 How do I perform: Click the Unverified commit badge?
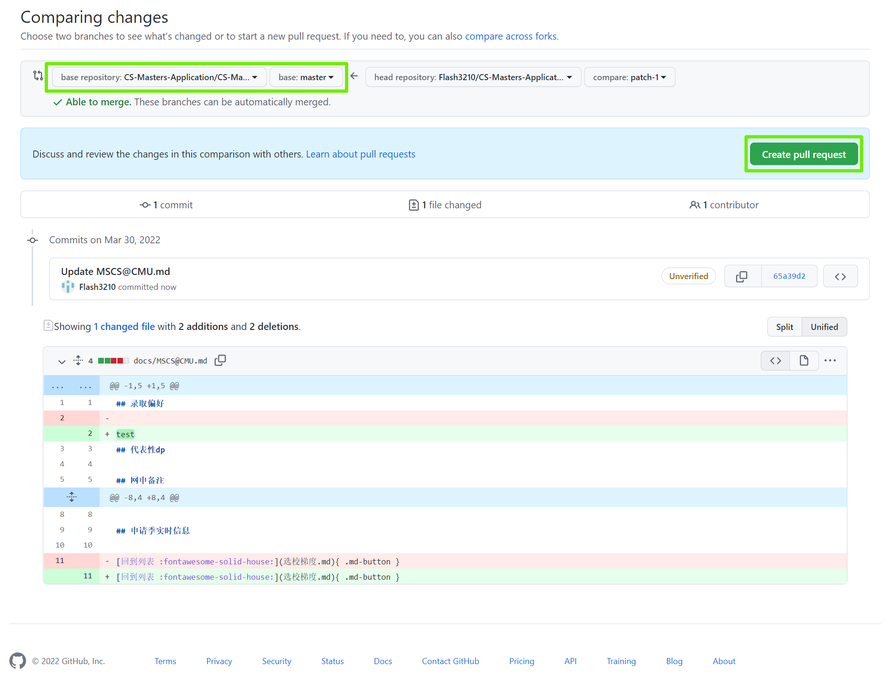pyautogui.click(x=689, y=276)
